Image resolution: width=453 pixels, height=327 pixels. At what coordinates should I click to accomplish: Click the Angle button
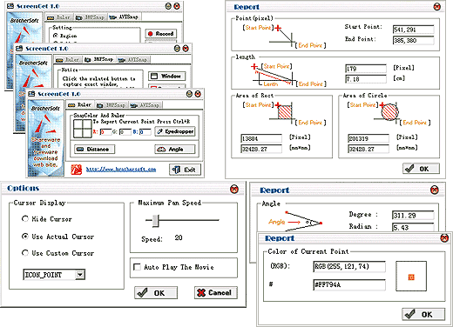coord(175,150)
